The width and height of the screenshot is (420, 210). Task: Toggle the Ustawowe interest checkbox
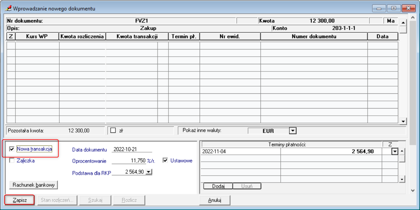coord(165,161)
